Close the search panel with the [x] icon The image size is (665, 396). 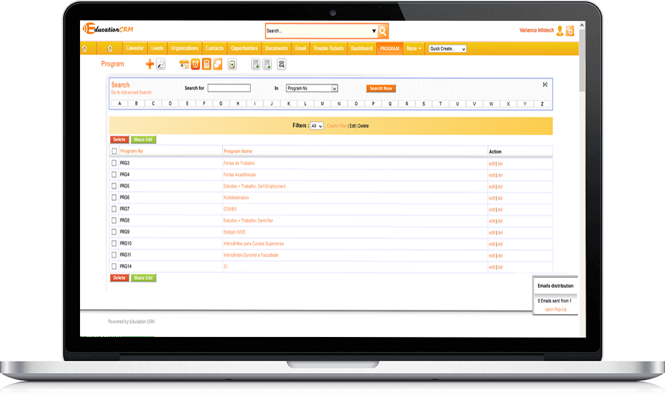(x=545, y=84)
